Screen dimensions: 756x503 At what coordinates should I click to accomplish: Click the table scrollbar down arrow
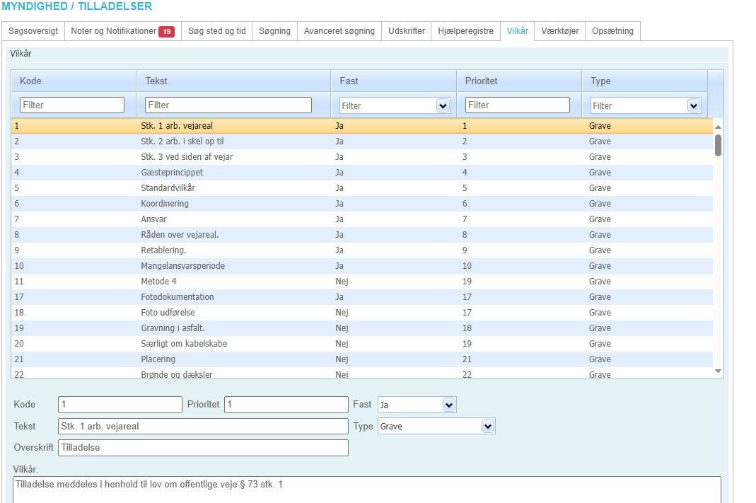[718, 371]
